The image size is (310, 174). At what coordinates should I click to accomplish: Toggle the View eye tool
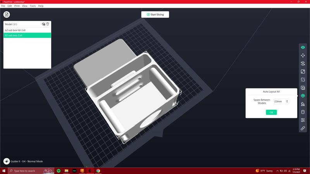click(x=303, y=47)
